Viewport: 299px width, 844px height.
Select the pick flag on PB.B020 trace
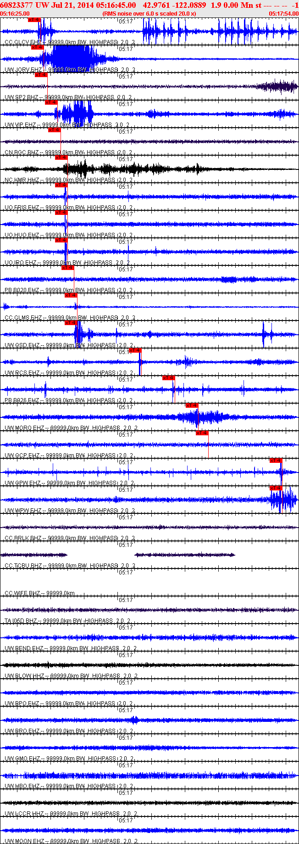point(67,268)
